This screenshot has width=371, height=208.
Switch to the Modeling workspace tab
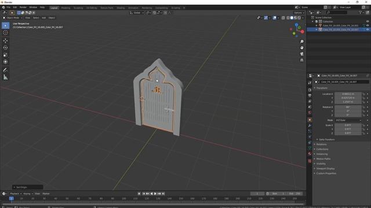click(x=66, y=8)
